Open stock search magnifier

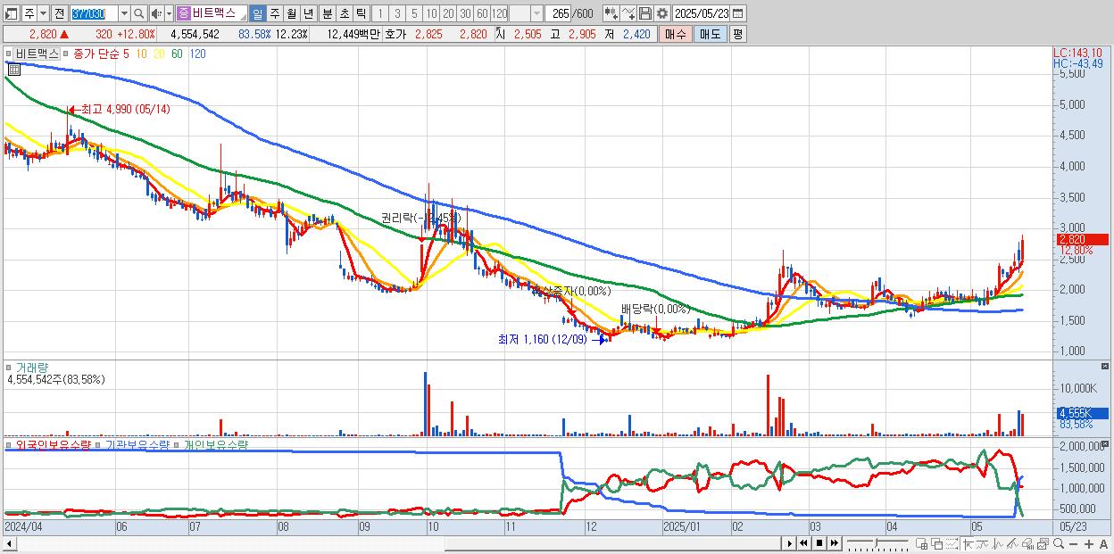pyautogui.click(x=138, y=13)
